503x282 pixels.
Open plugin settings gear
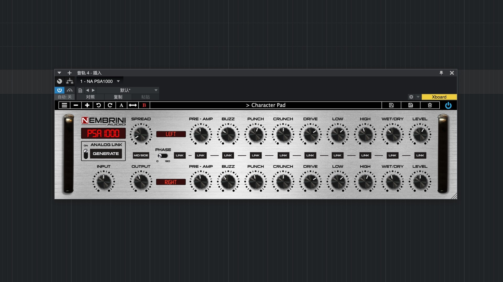point(411,97)
